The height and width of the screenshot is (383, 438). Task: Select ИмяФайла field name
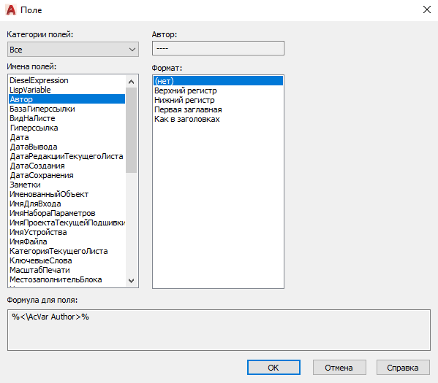67,241
